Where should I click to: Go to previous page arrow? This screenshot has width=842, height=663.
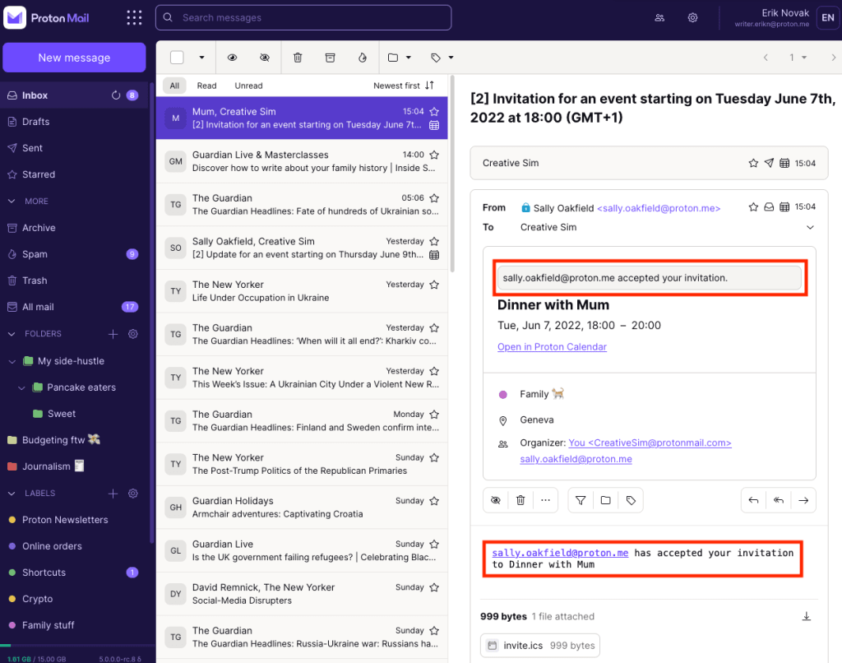(766, 58)
